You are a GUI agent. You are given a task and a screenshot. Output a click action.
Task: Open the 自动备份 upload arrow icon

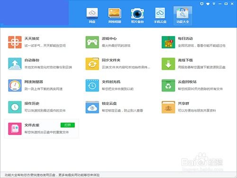(x=15, y=64)
